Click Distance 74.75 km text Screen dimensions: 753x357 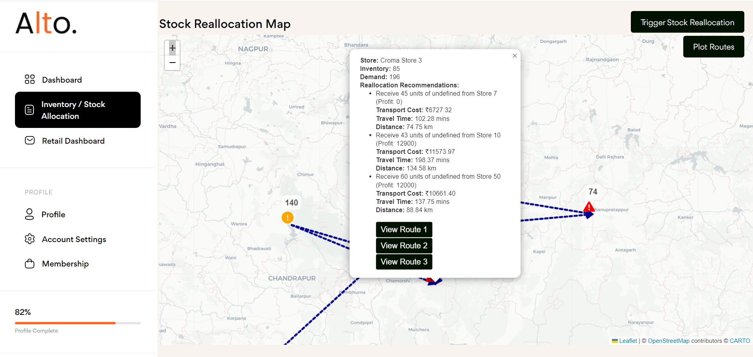click(x=404, y=127)
